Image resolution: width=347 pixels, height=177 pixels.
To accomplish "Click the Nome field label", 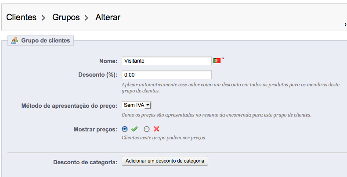I will tap(108, 61).
